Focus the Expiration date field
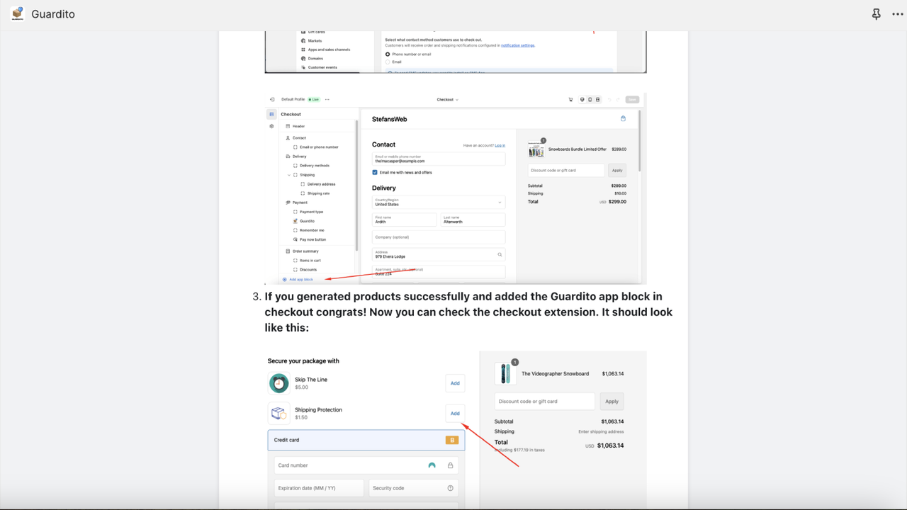907x510 pixels. pos(319,488)
